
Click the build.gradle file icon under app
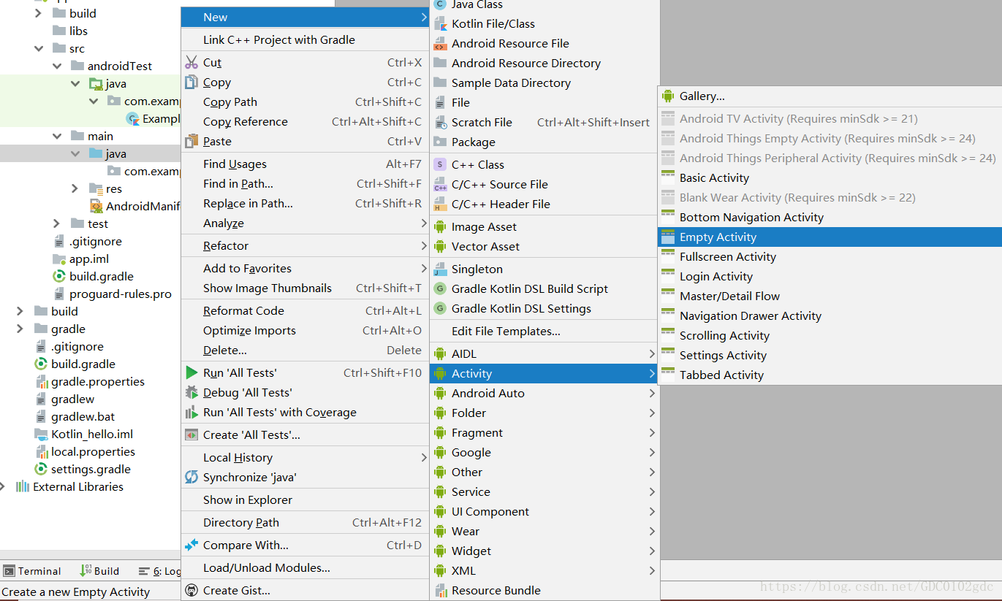pyautogui.click(x=60, y=277)
